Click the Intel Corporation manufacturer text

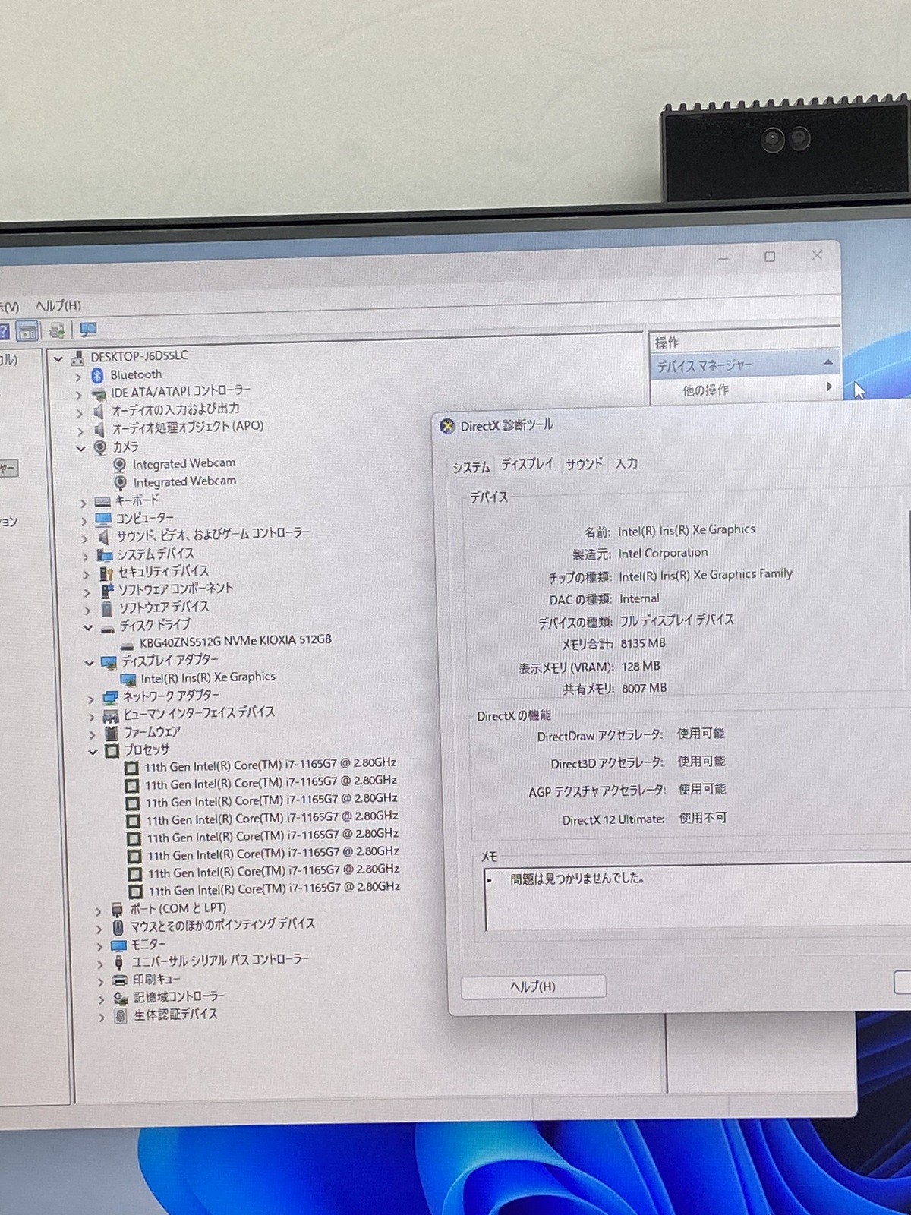(663, 554)
